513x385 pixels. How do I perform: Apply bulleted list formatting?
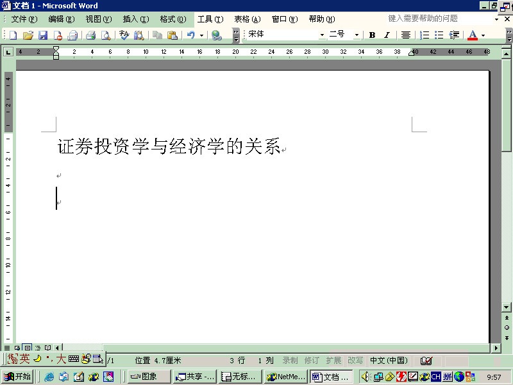tap(439, 35)
